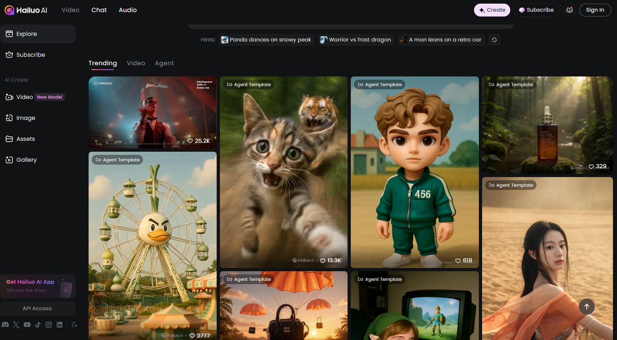Click the top-right Subscribe button
This screenshot has height=340, width=617.
pyautogui.click(x=536, y=10)
